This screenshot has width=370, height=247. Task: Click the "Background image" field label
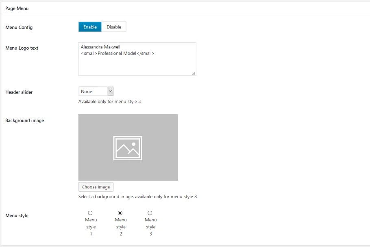pyautogui.click(x=24, y=120)
